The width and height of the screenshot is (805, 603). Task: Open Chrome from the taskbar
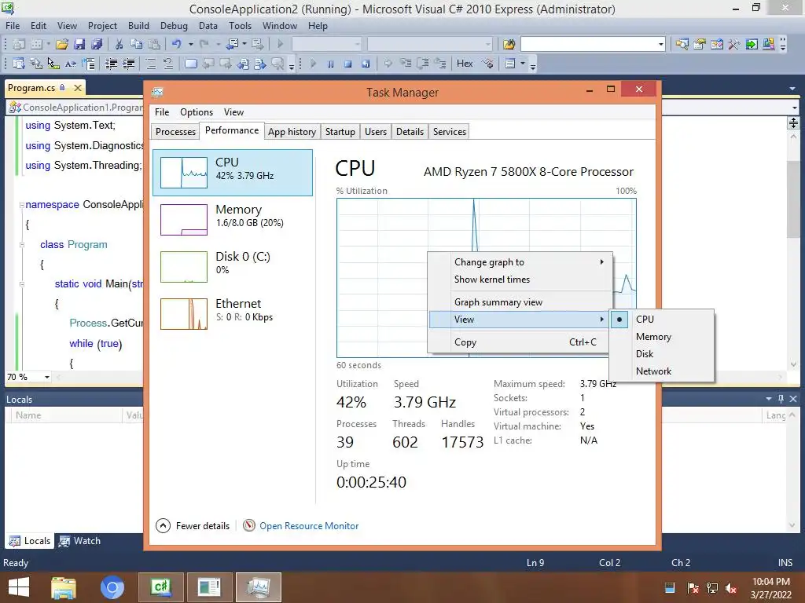click(x=112, y=587)
